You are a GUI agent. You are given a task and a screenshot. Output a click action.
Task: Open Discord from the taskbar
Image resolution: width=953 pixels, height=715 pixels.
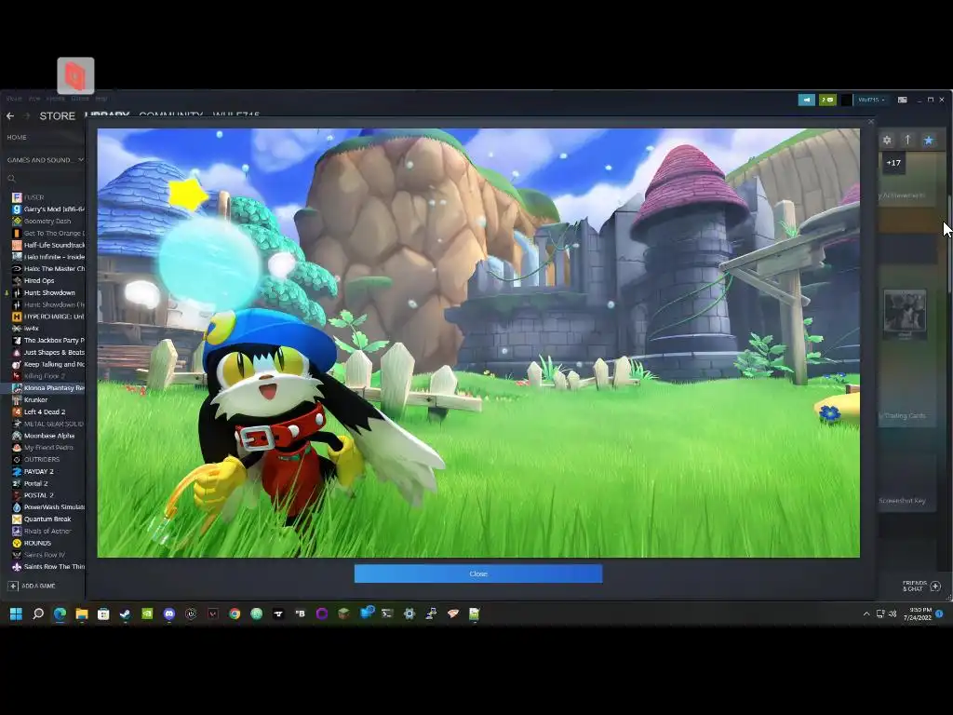click(169, 614)
